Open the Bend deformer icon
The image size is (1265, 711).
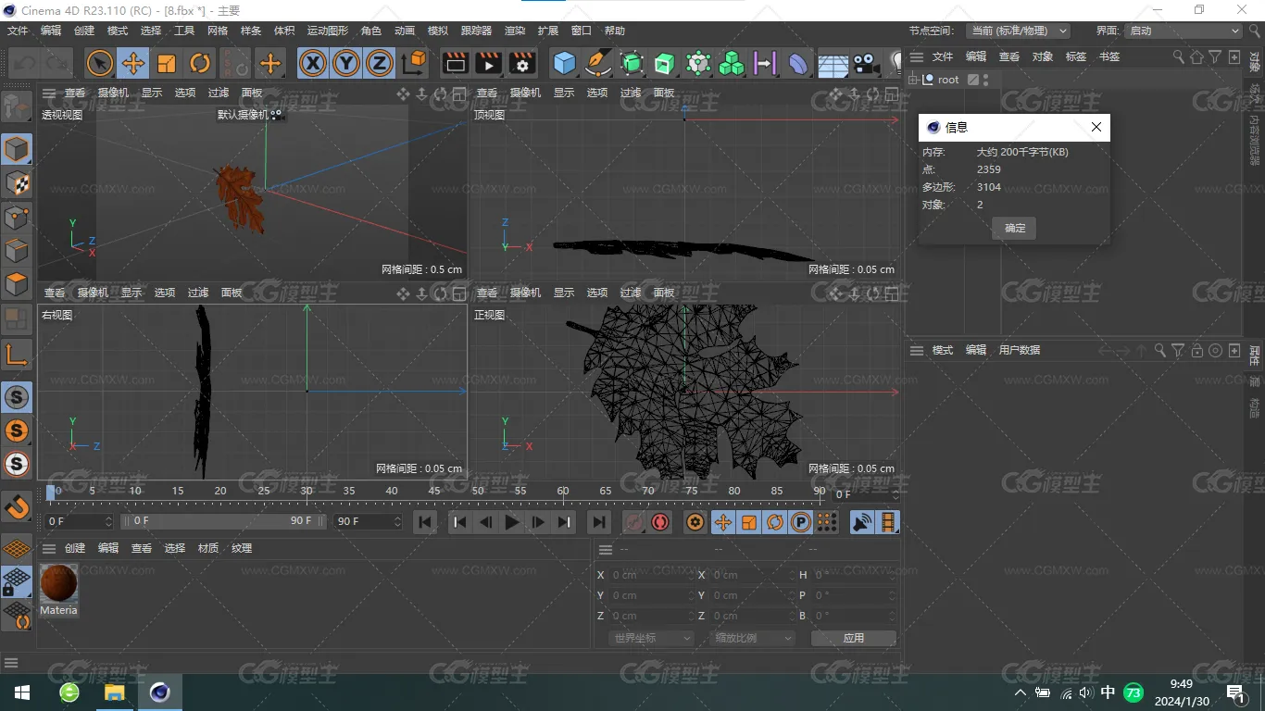coord(798,63)
